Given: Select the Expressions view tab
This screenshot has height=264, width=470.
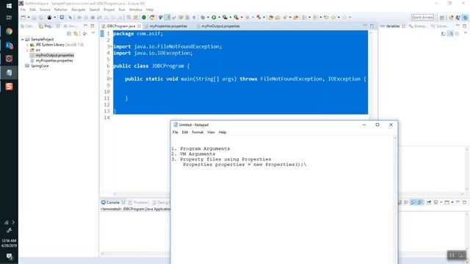Looking at the screenshot, I should 440,26.
